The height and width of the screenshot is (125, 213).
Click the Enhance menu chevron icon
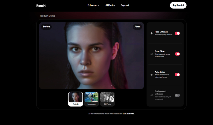[x=98, y=6]
